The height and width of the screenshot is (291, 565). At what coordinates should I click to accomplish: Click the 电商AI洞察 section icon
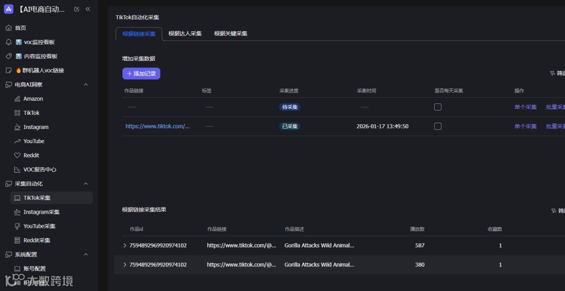[9, 85]
